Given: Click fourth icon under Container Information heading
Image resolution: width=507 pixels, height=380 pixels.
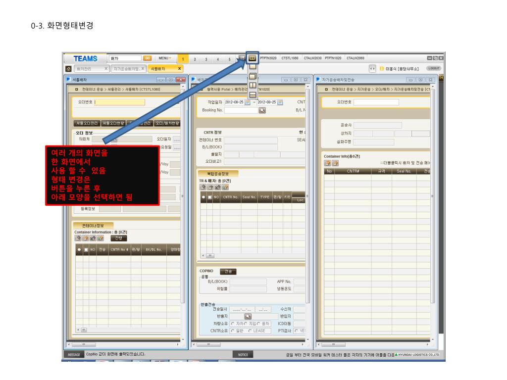Looking at the screenshot, I should click(100, 238).
